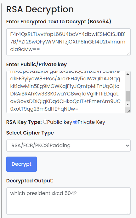Image resolution: width=136 pixels, height=218 pixels.
Task: Click the scroll-up arrow in the key box
Action: 128,74
